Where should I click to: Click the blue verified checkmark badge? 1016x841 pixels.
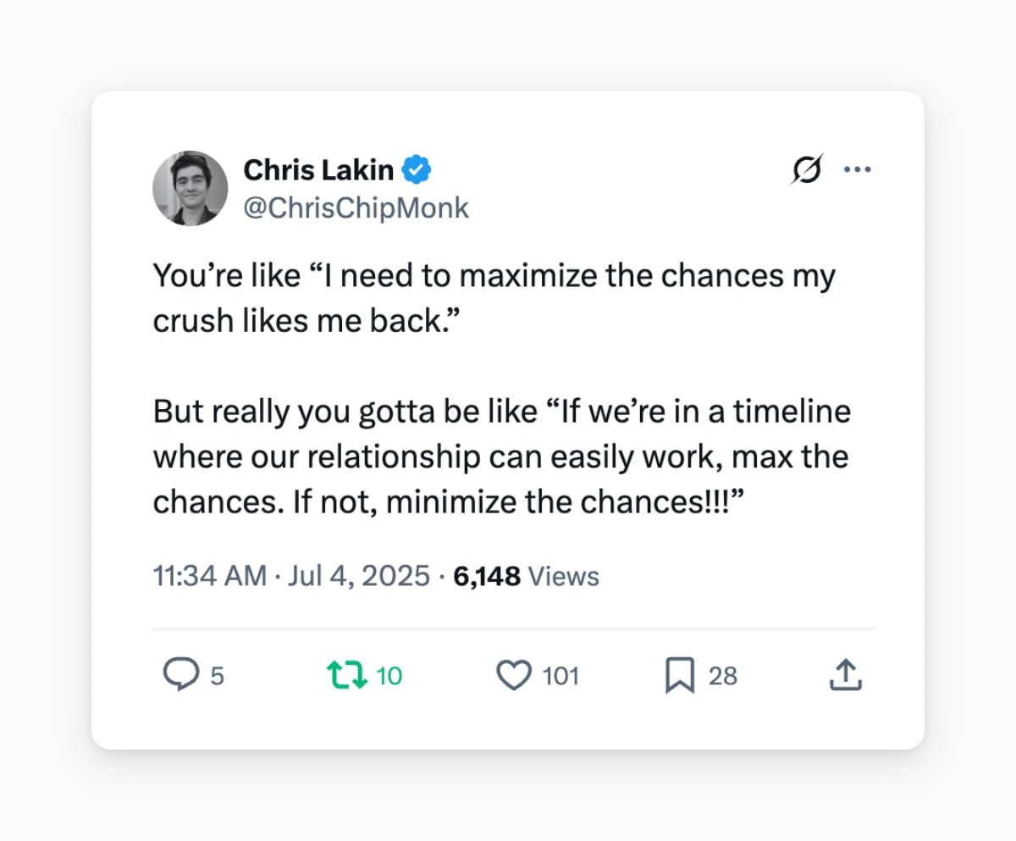coord(417,170)
